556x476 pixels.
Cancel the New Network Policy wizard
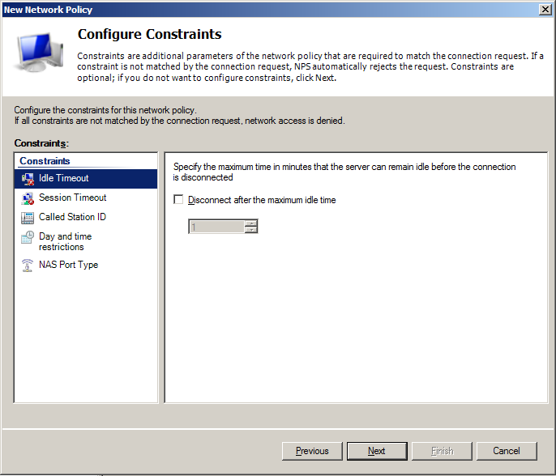[507, 451]
